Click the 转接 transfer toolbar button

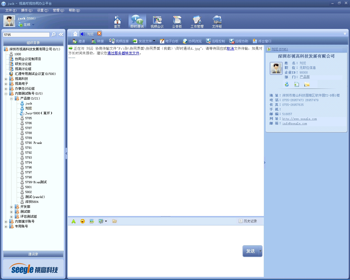97,41
